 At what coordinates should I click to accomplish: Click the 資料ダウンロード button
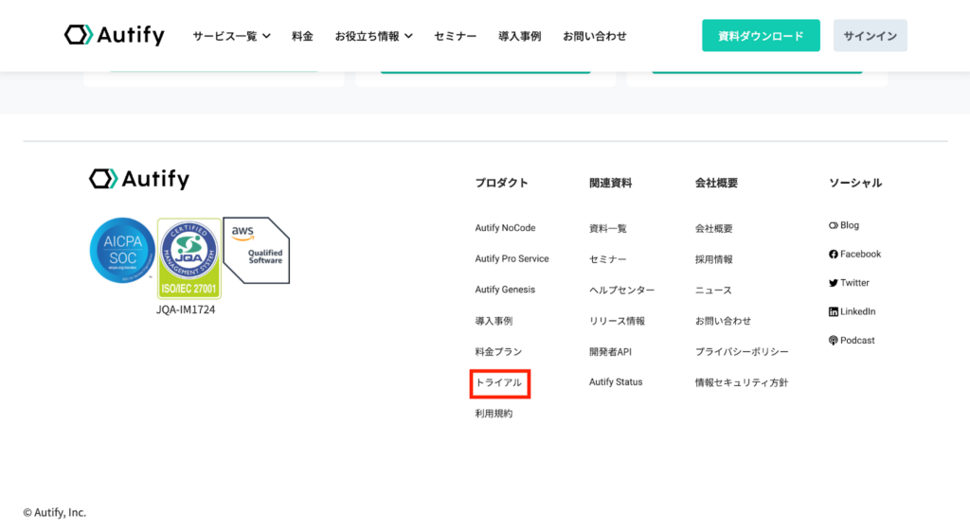pyautogui.click(x=761, y=36)
